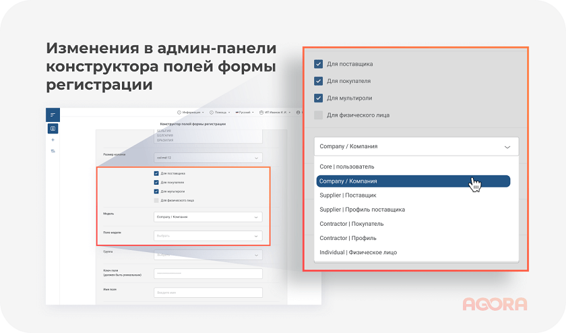Viewport: 566px width, 333px height.
Task: Click the Модель field label
Action: click(108, 214)
